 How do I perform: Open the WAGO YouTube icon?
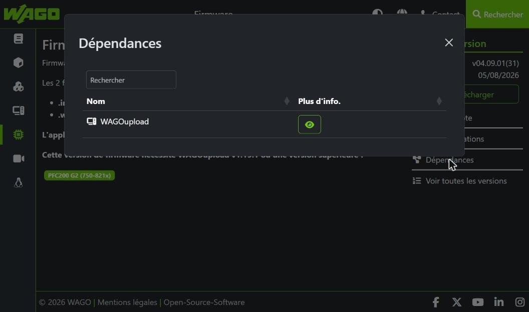tap(478, 302)
